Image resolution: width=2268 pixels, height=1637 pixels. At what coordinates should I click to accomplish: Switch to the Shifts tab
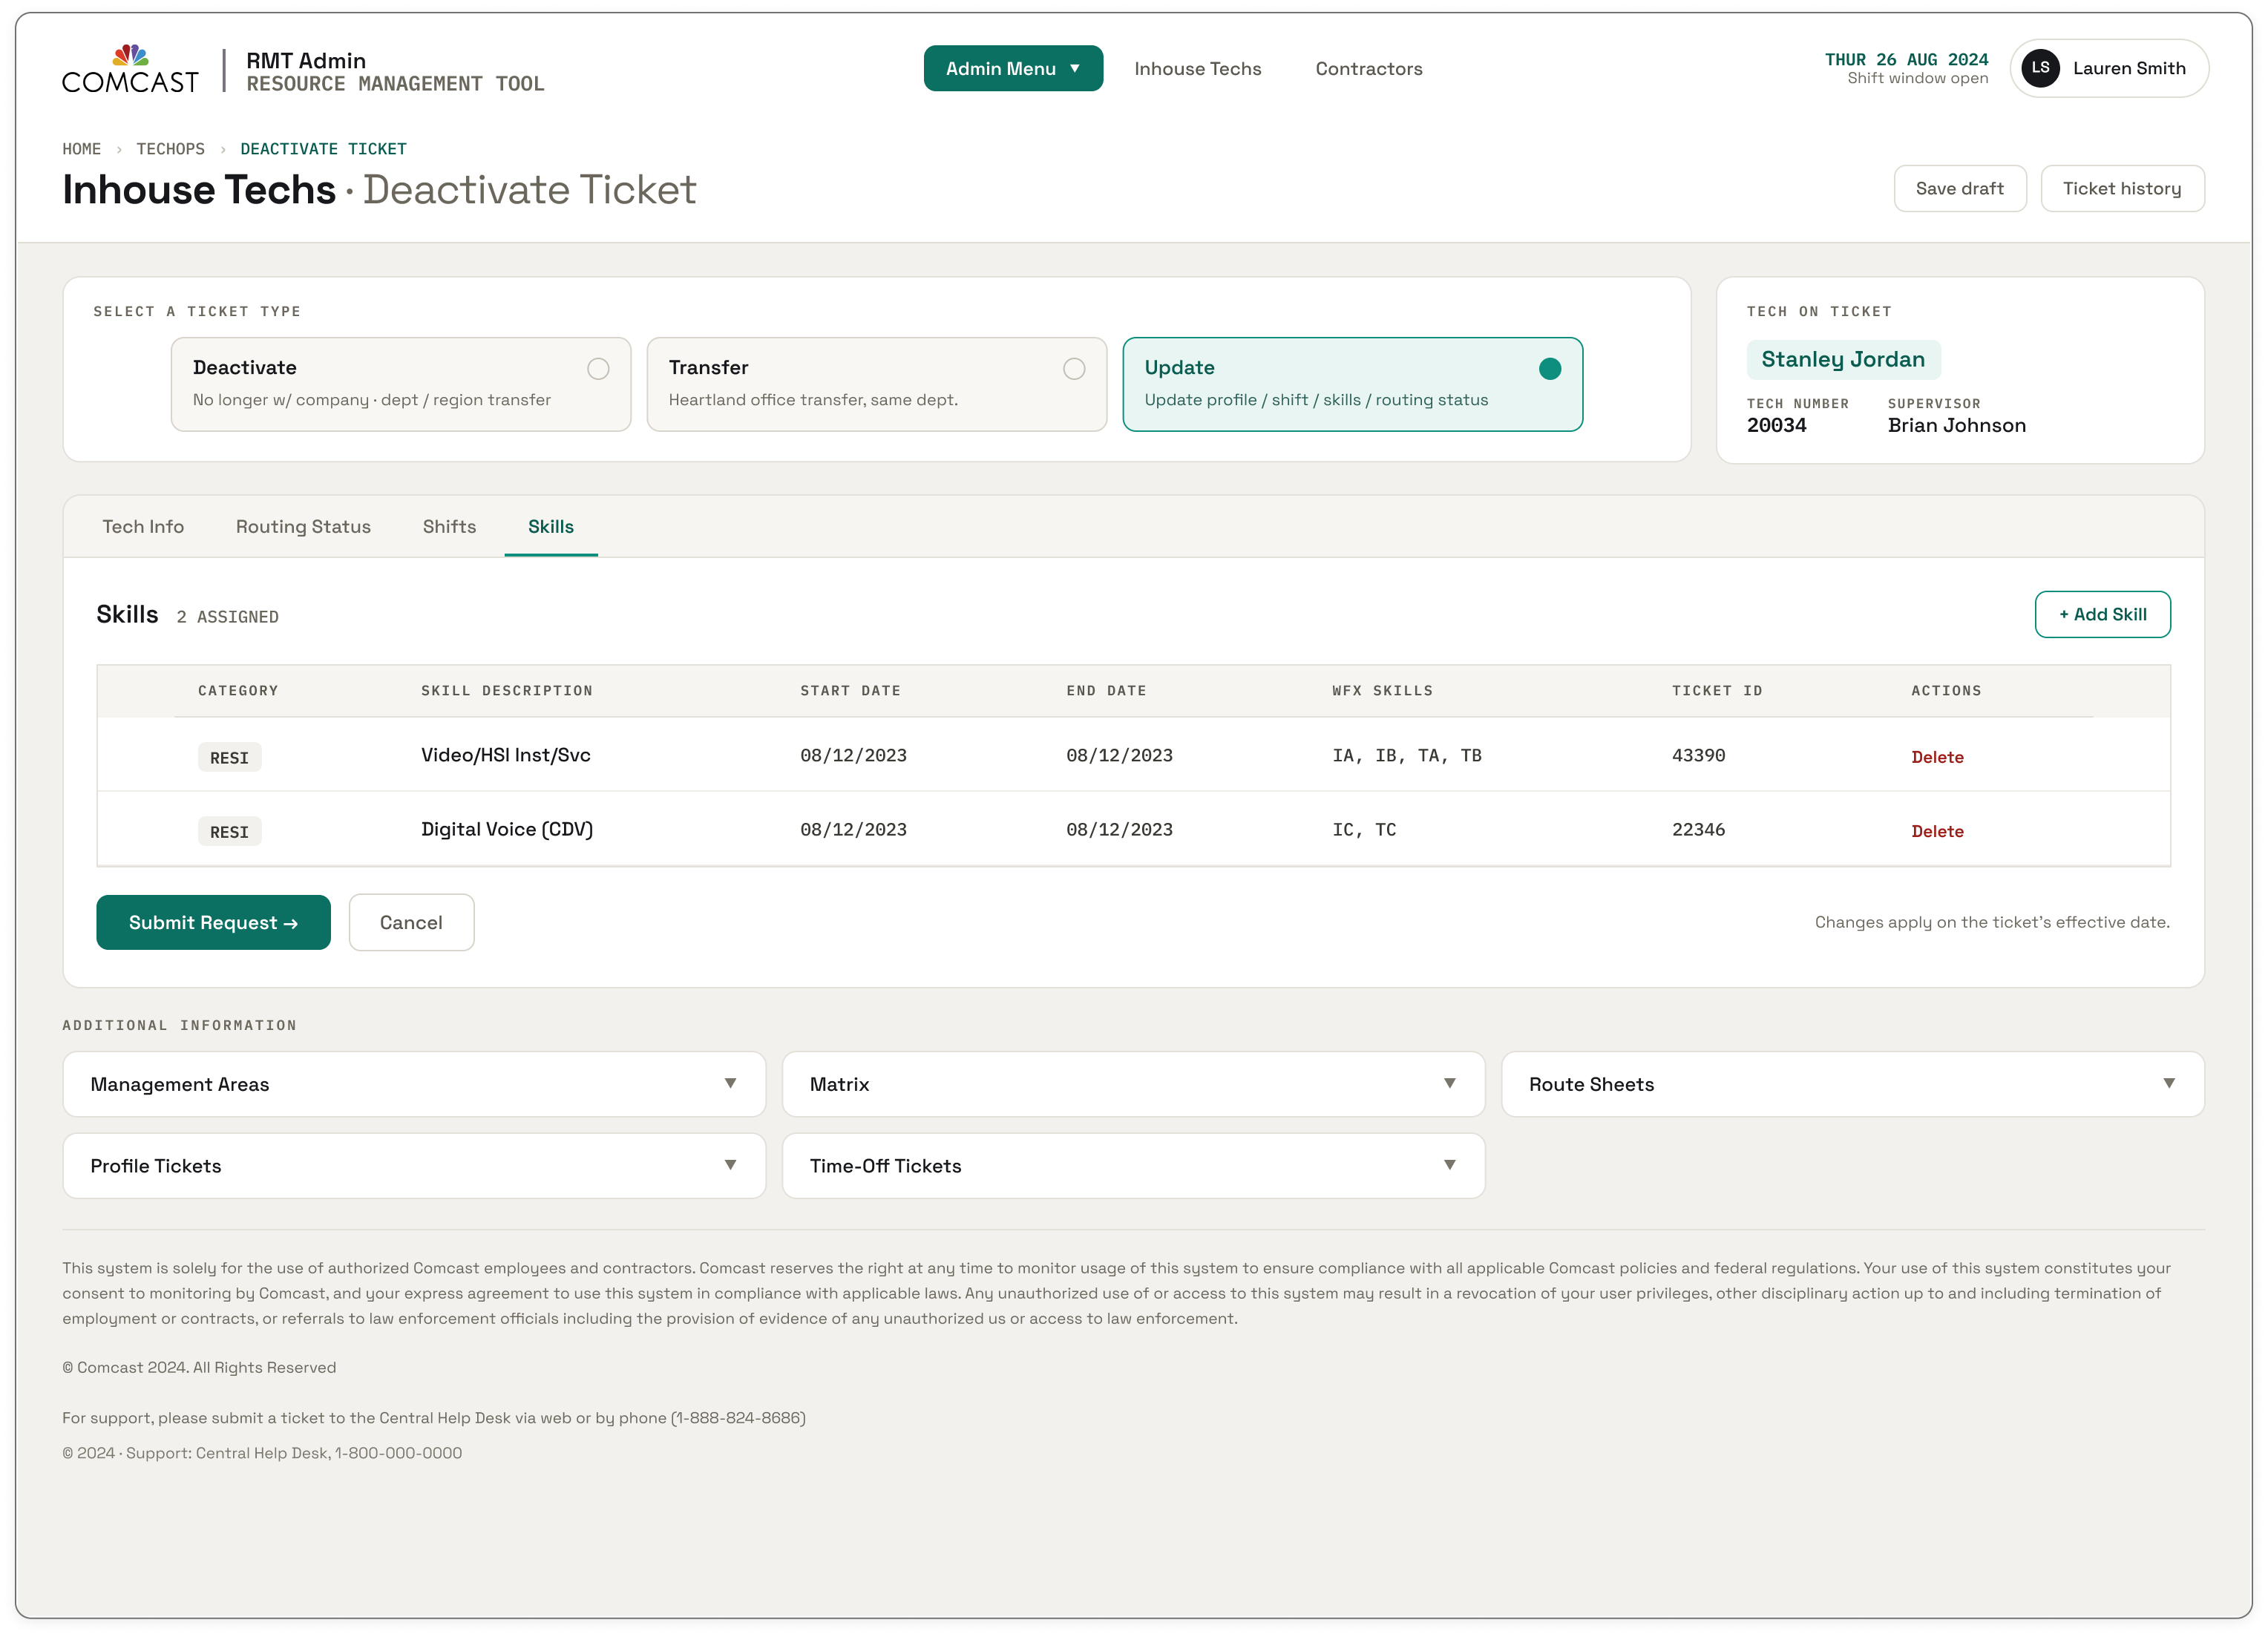click(x=449, y=526)
